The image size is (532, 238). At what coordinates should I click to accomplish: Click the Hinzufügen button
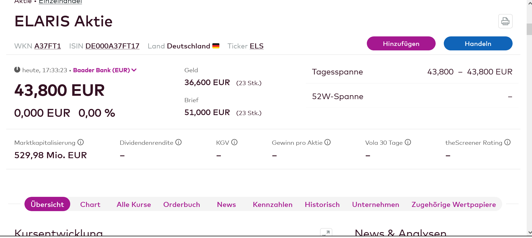(x=401, y=44)
